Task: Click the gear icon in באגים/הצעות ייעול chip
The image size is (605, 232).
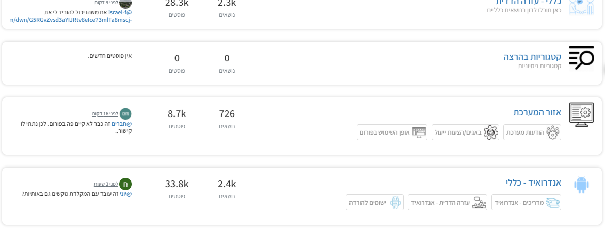Action: (x=491, y=132)
